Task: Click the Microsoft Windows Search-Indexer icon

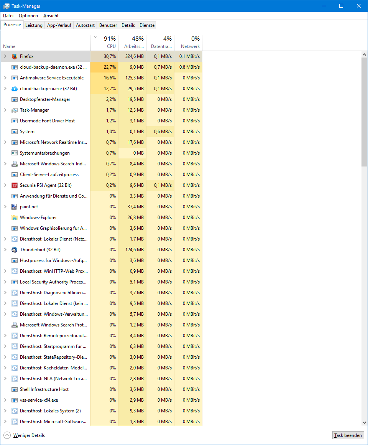Action: (15, 164)
